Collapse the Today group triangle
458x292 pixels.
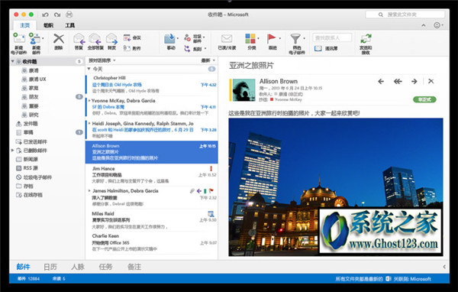(89, 69)
